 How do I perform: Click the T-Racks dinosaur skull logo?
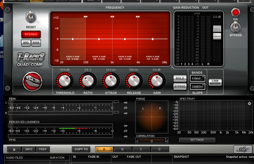(x=33, y=81)
